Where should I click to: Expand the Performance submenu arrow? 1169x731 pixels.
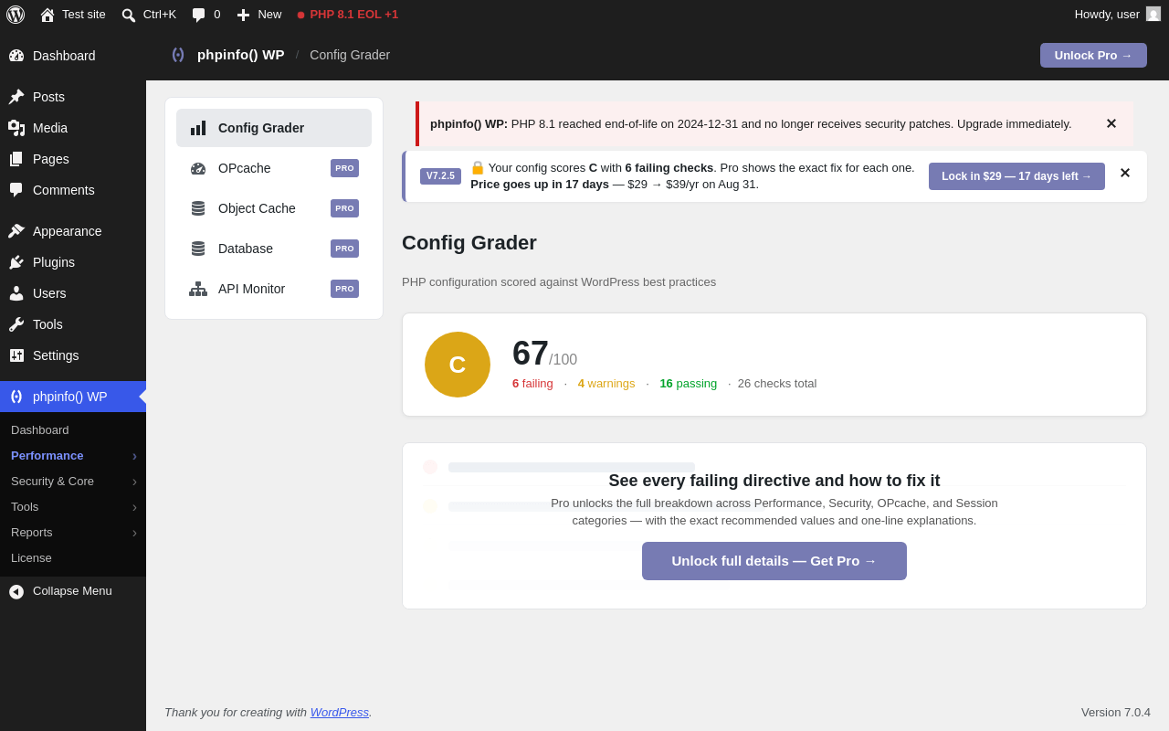[x=134, y=456]
